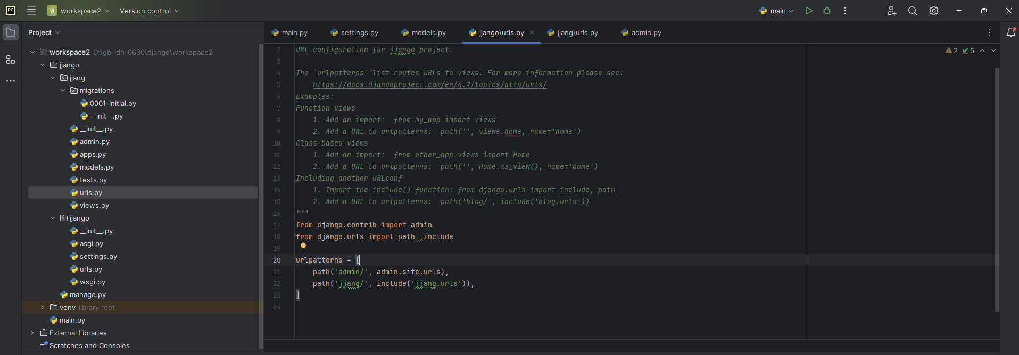
Task: Place cursor on 'include' in line 18
Action: tap(438, 236)
